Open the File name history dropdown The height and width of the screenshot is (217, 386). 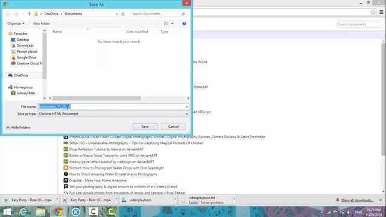pyautogui.click(x=187, y=107)
